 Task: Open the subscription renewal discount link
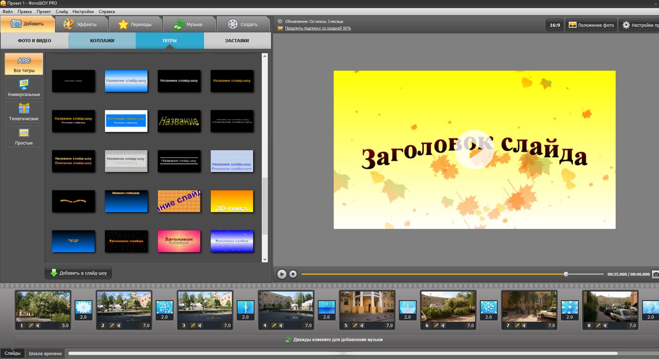pyautogui.click(x=318, y=28)
